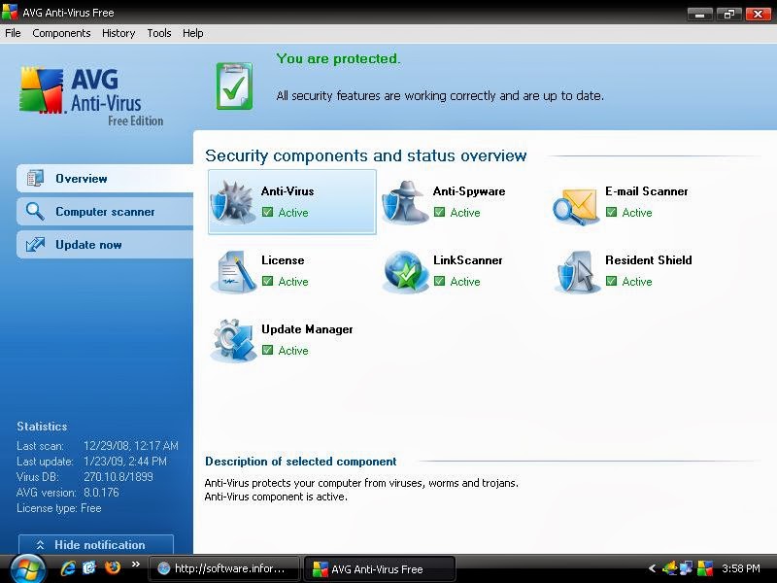Click the AVG version 8.0.176 value
Image resolution: width=777 pixels, height=583 pixels.
tap(101, 493)
